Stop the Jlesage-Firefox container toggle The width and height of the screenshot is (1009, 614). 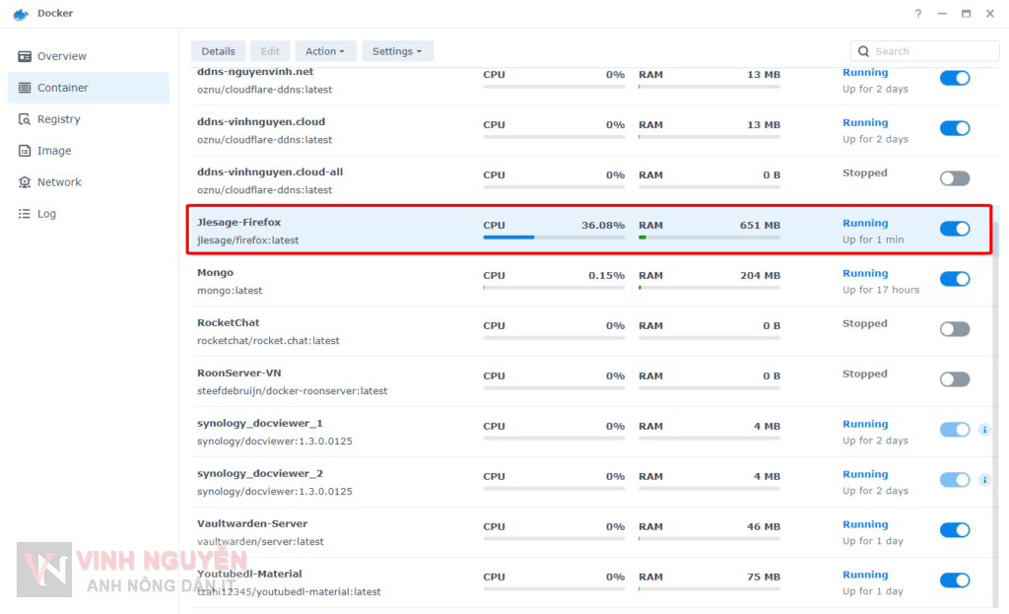point(955,228)
